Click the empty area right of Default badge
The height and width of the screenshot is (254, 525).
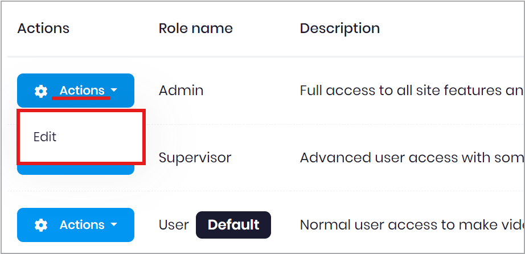click(285, 225)
